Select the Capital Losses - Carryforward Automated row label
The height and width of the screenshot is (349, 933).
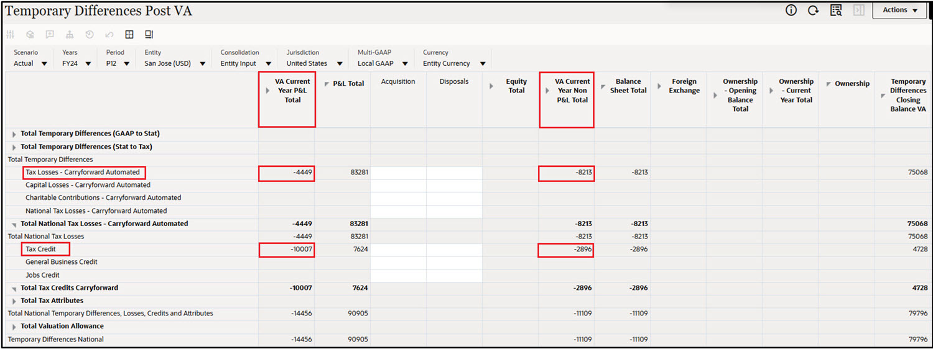click(88, 185)
